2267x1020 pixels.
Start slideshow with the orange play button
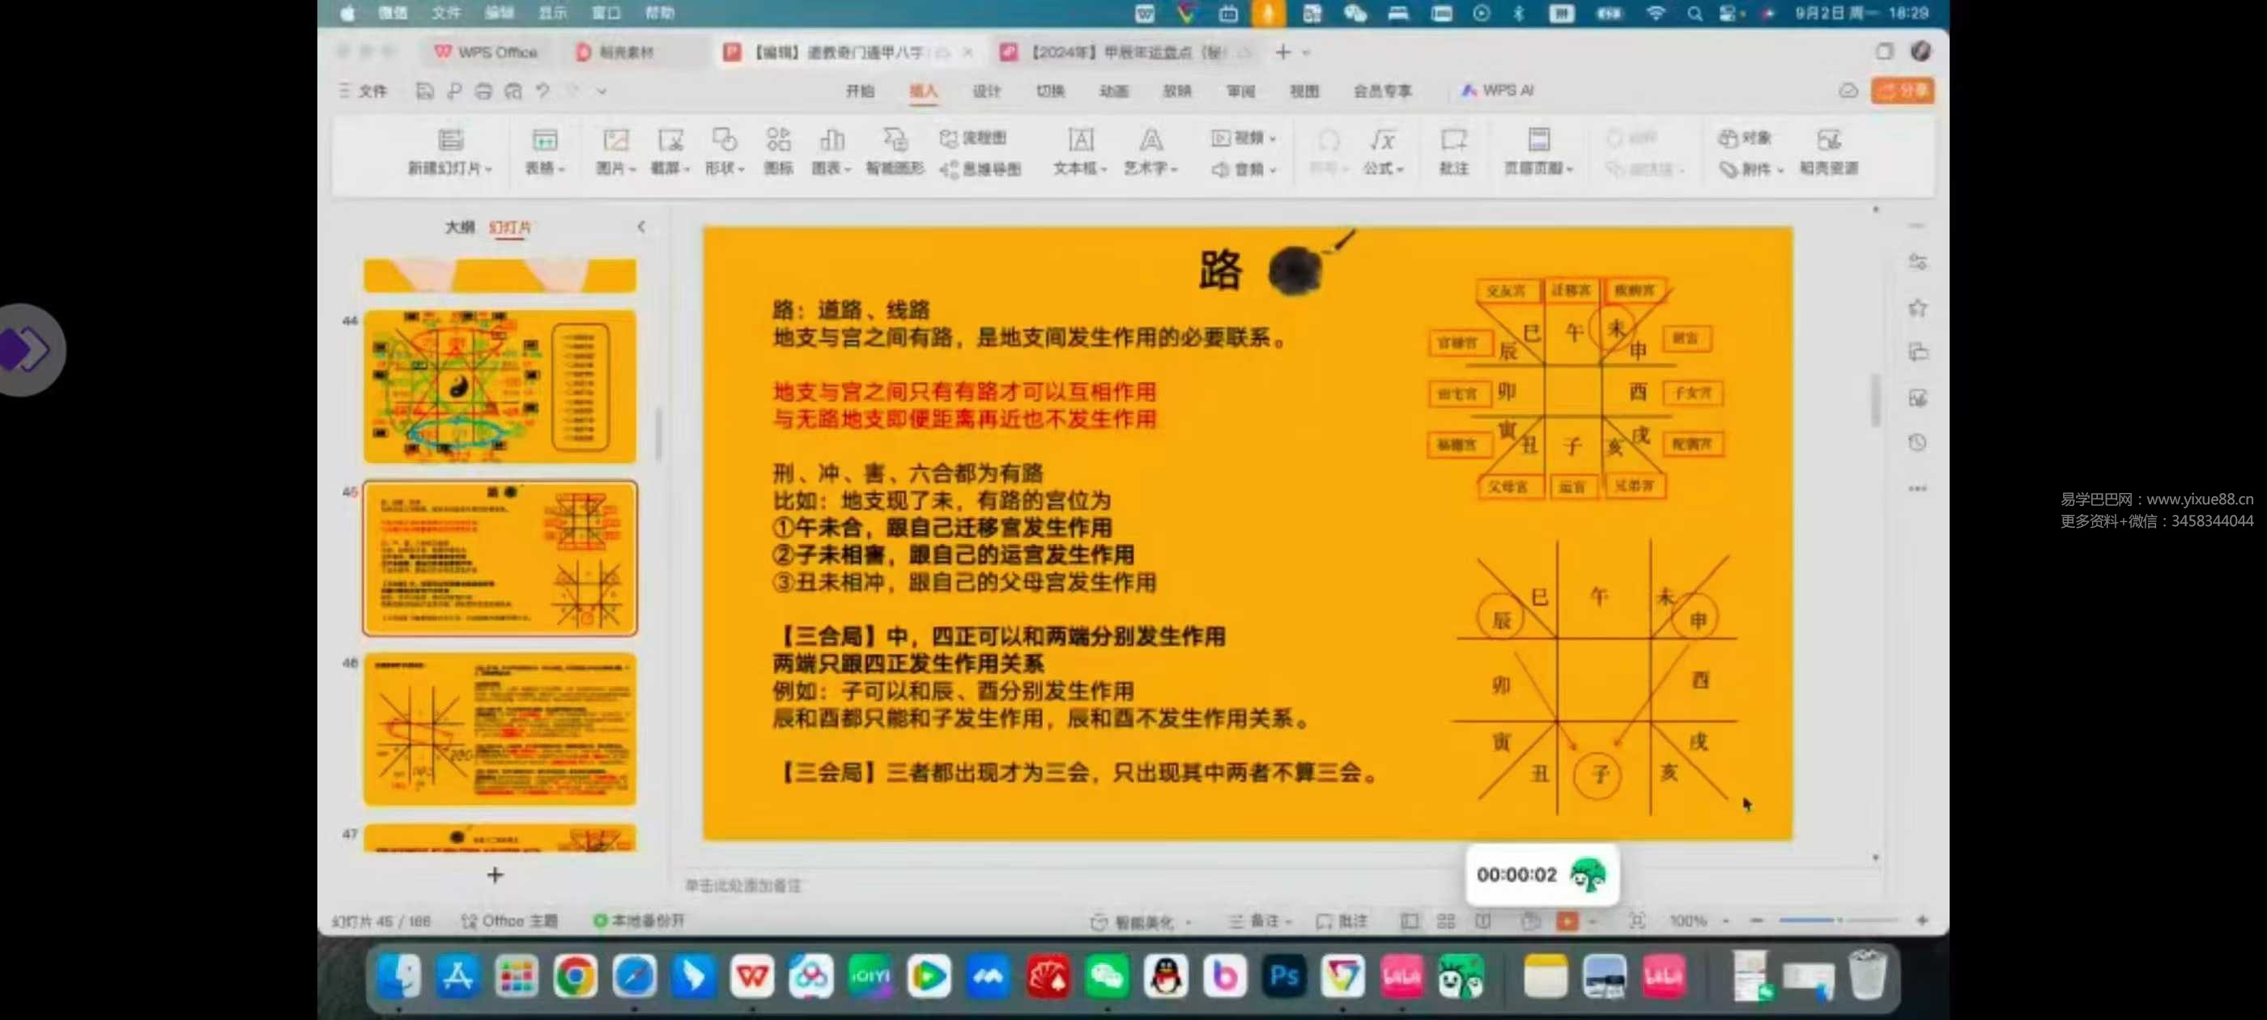(x=1569, y=920)
